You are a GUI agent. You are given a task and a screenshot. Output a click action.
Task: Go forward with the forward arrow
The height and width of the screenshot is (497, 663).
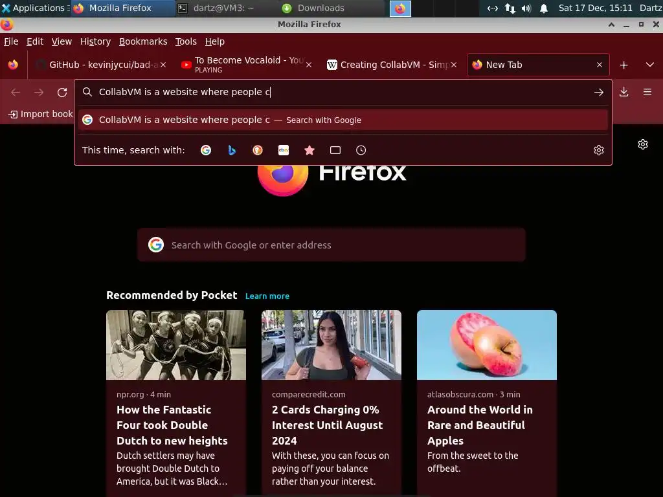[39, 92]
